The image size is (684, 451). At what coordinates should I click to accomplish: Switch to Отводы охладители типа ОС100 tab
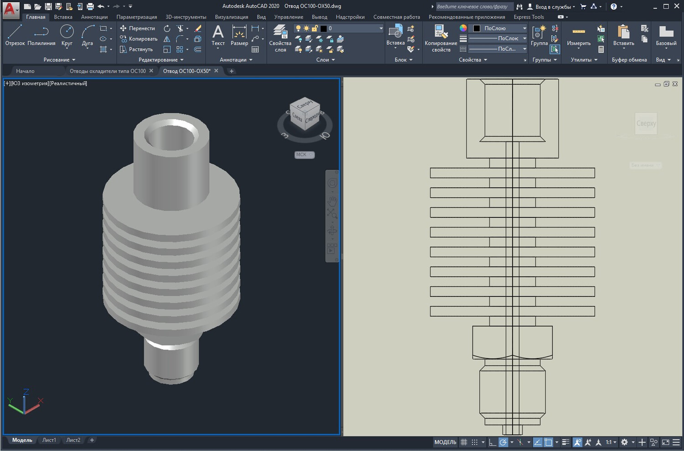108,71
